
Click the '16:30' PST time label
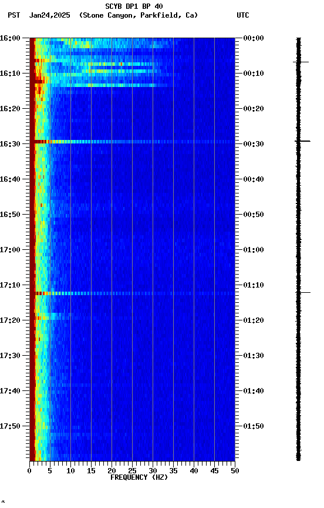(x=10, y=144)
